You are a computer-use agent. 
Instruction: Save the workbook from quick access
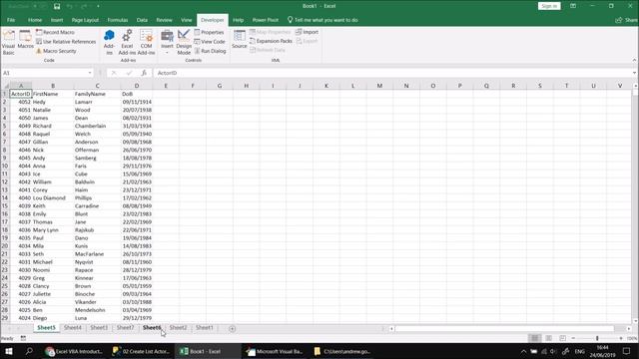coord(57,6)
